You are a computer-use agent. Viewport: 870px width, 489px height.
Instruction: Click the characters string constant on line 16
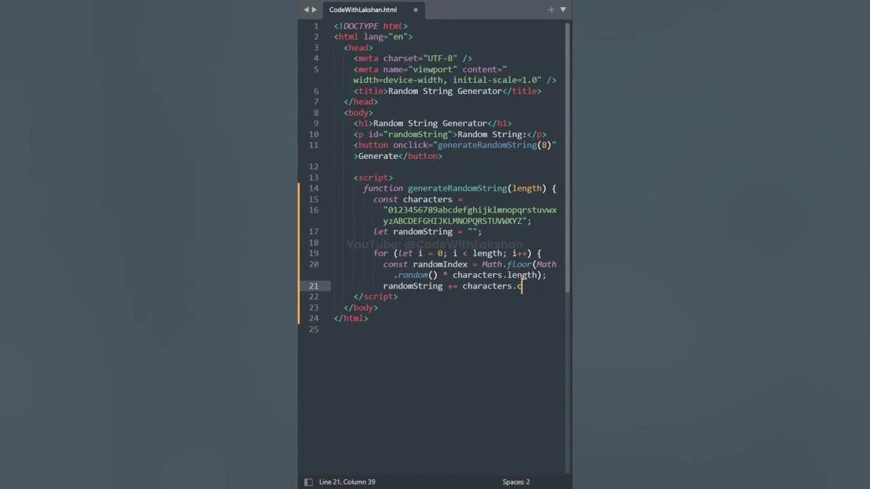click(469, 210)
